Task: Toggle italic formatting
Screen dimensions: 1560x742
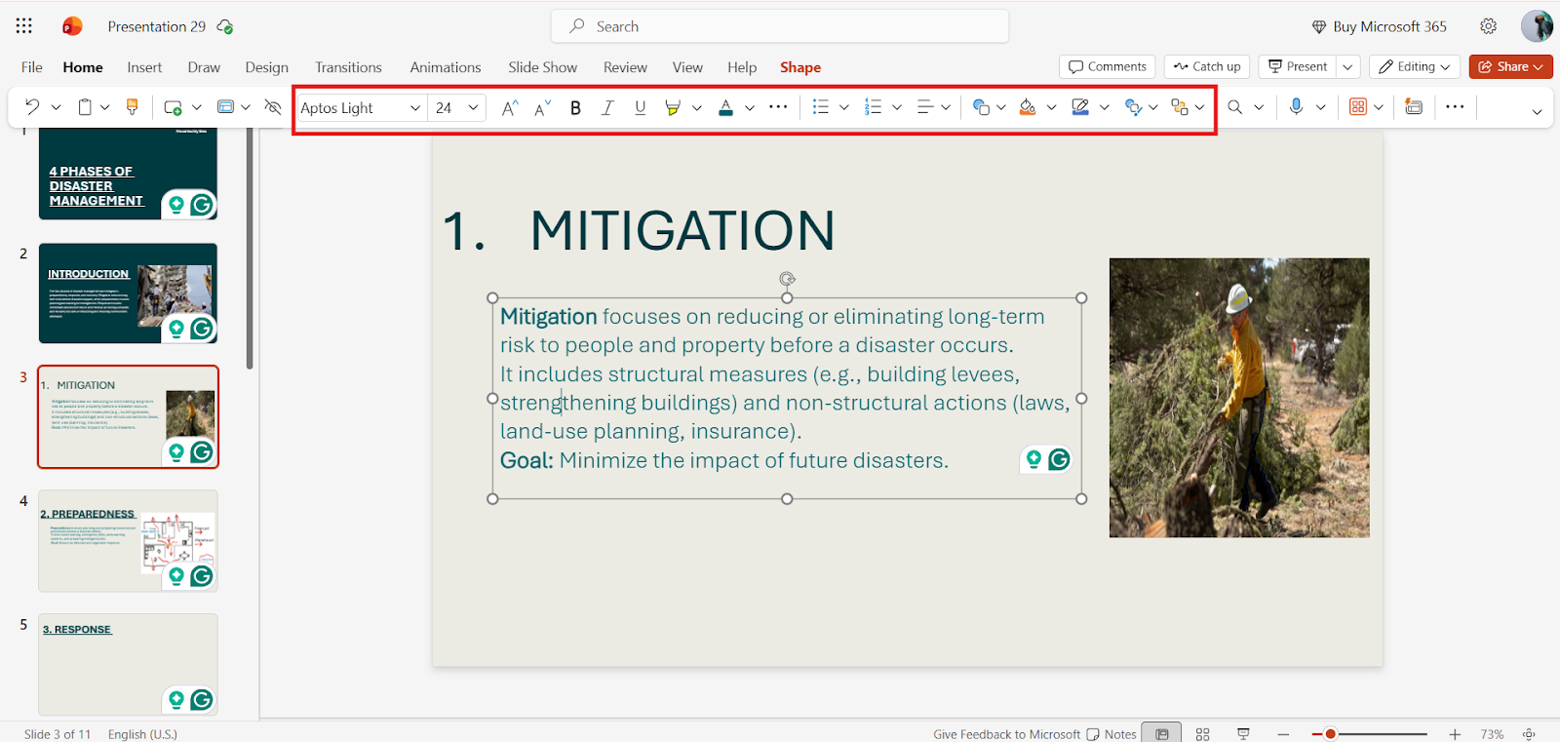Action: click(x=607, y=108)
